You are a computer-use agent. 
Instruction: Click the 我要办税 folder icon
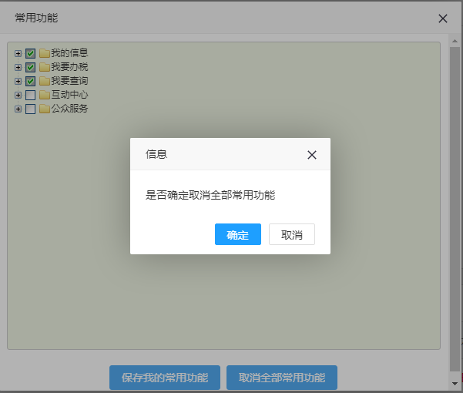[44, 67]
